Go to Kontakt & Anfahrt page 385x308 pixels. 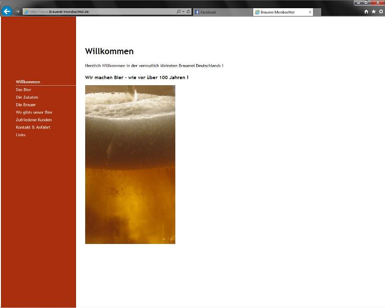pyautogui.click(x=33, y=127)
